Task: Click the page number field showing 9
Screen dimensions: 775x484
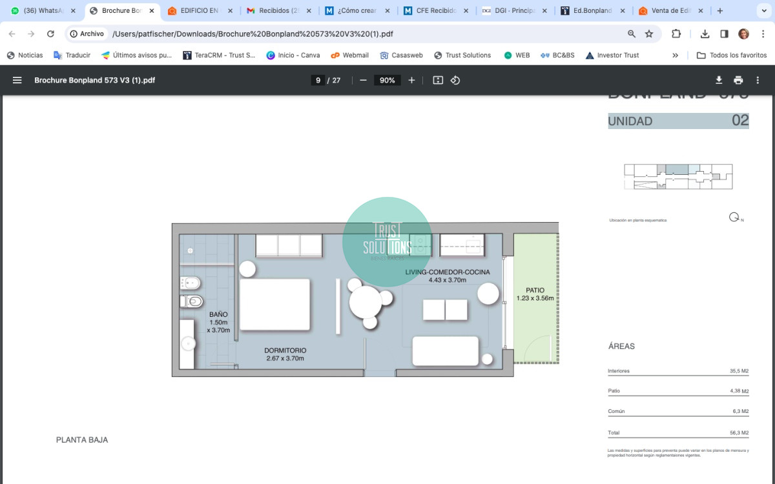Action: click(x=318, y=80)
